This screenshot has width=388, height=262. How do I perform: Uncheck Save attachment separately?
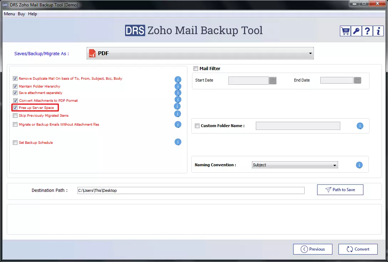pos(15,93)
